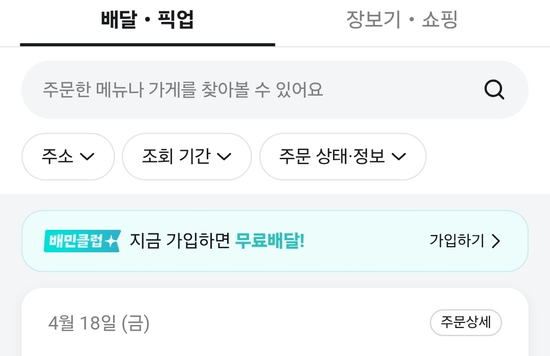Expand the 주소 filter dropdown
Image resolution: width=550 pixels, height=356 pixels.
(x=68, y=157)
